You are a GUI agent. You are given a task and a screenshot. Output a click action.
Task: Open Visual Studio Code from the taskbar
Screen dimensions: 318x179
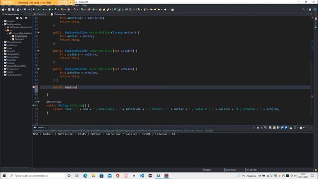(x=142, y=176)
